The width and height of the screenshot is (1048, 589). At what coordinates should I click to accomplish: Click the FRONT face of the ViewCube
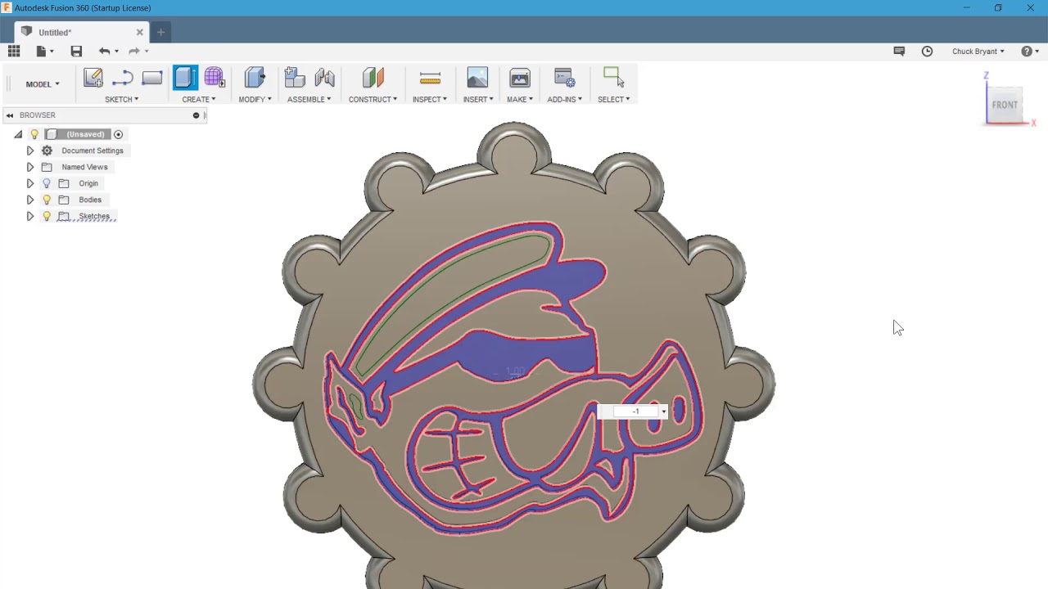pos(1005,105)
